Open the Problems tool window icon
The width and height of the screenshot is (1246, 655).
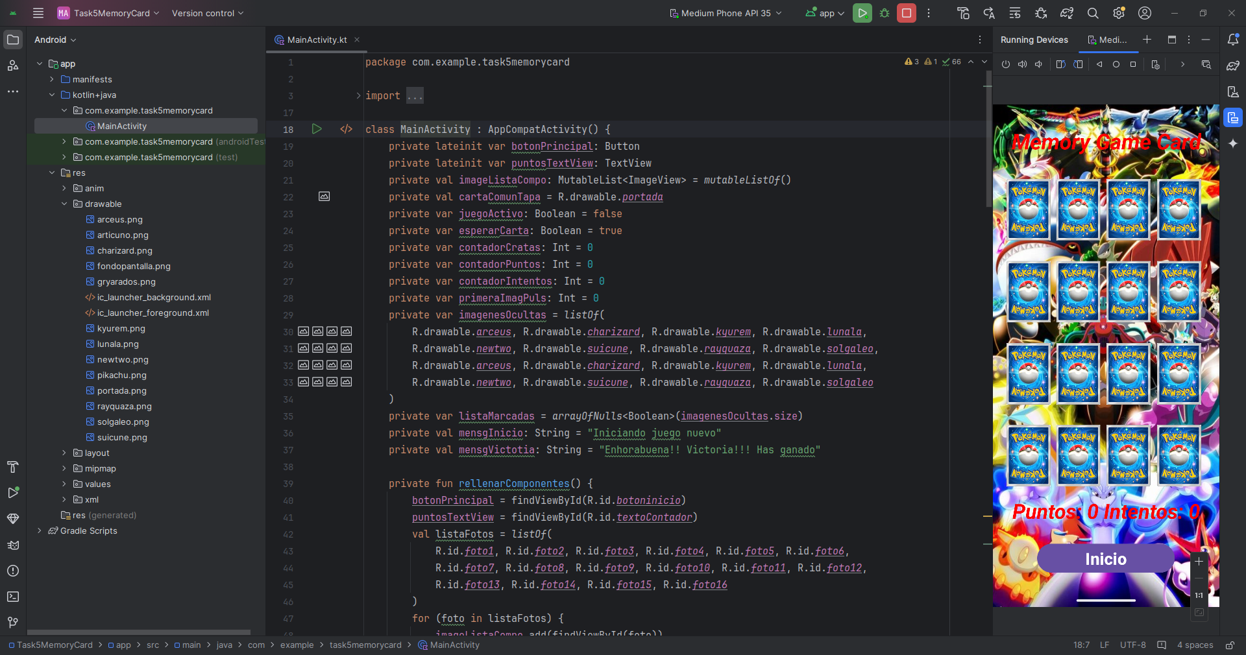(x=12, y=571)
